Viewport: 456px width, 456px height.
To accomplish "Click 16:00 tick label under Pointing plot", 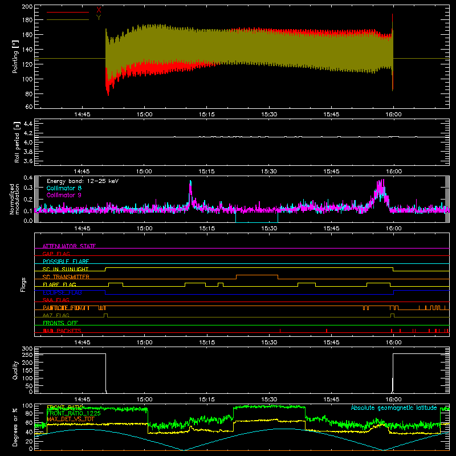I will [393, 115].
